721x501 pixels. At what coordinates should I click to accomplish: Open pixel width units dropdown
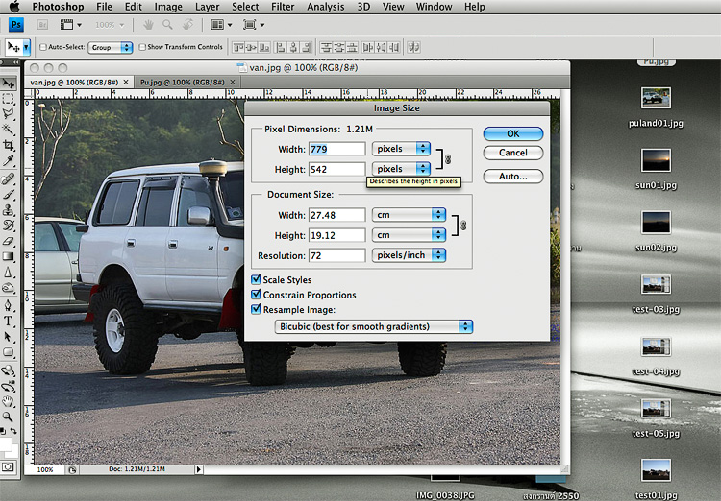point(401,149)
